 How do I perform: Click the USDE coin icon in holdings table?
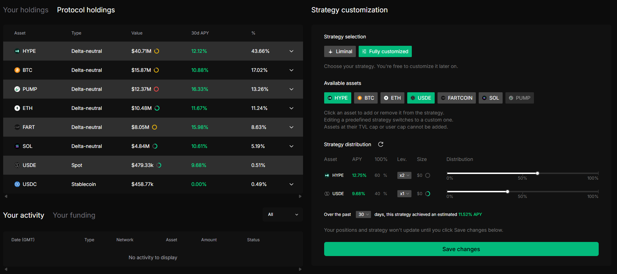(x=17, y=165)
